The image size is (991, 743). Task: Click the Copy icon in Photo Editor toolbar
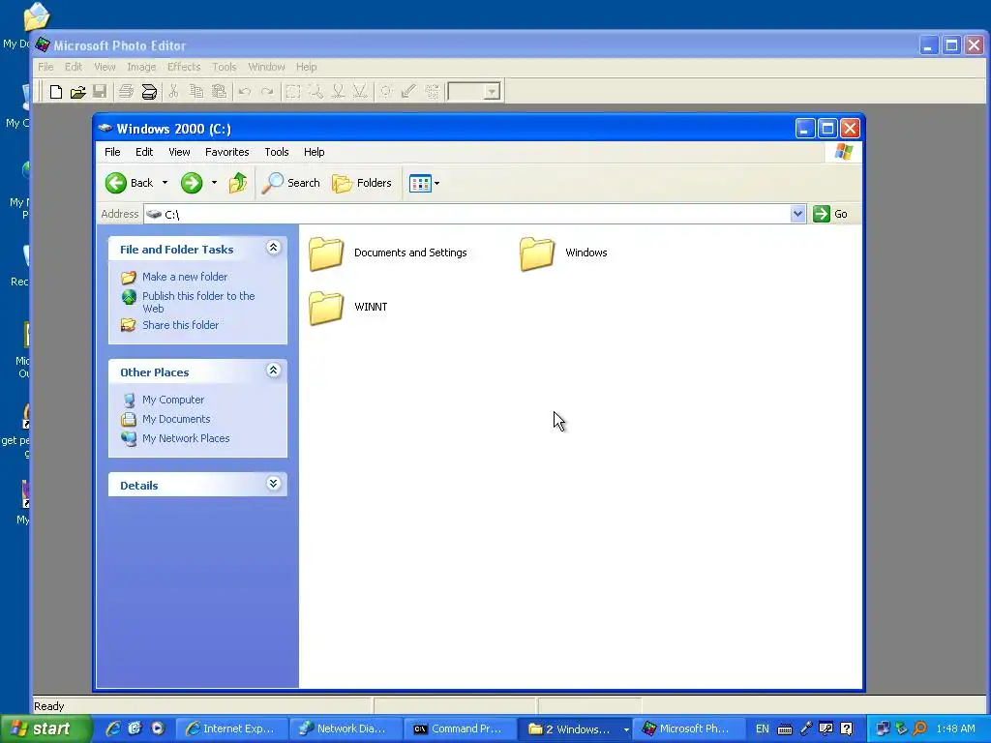[196, 92]
